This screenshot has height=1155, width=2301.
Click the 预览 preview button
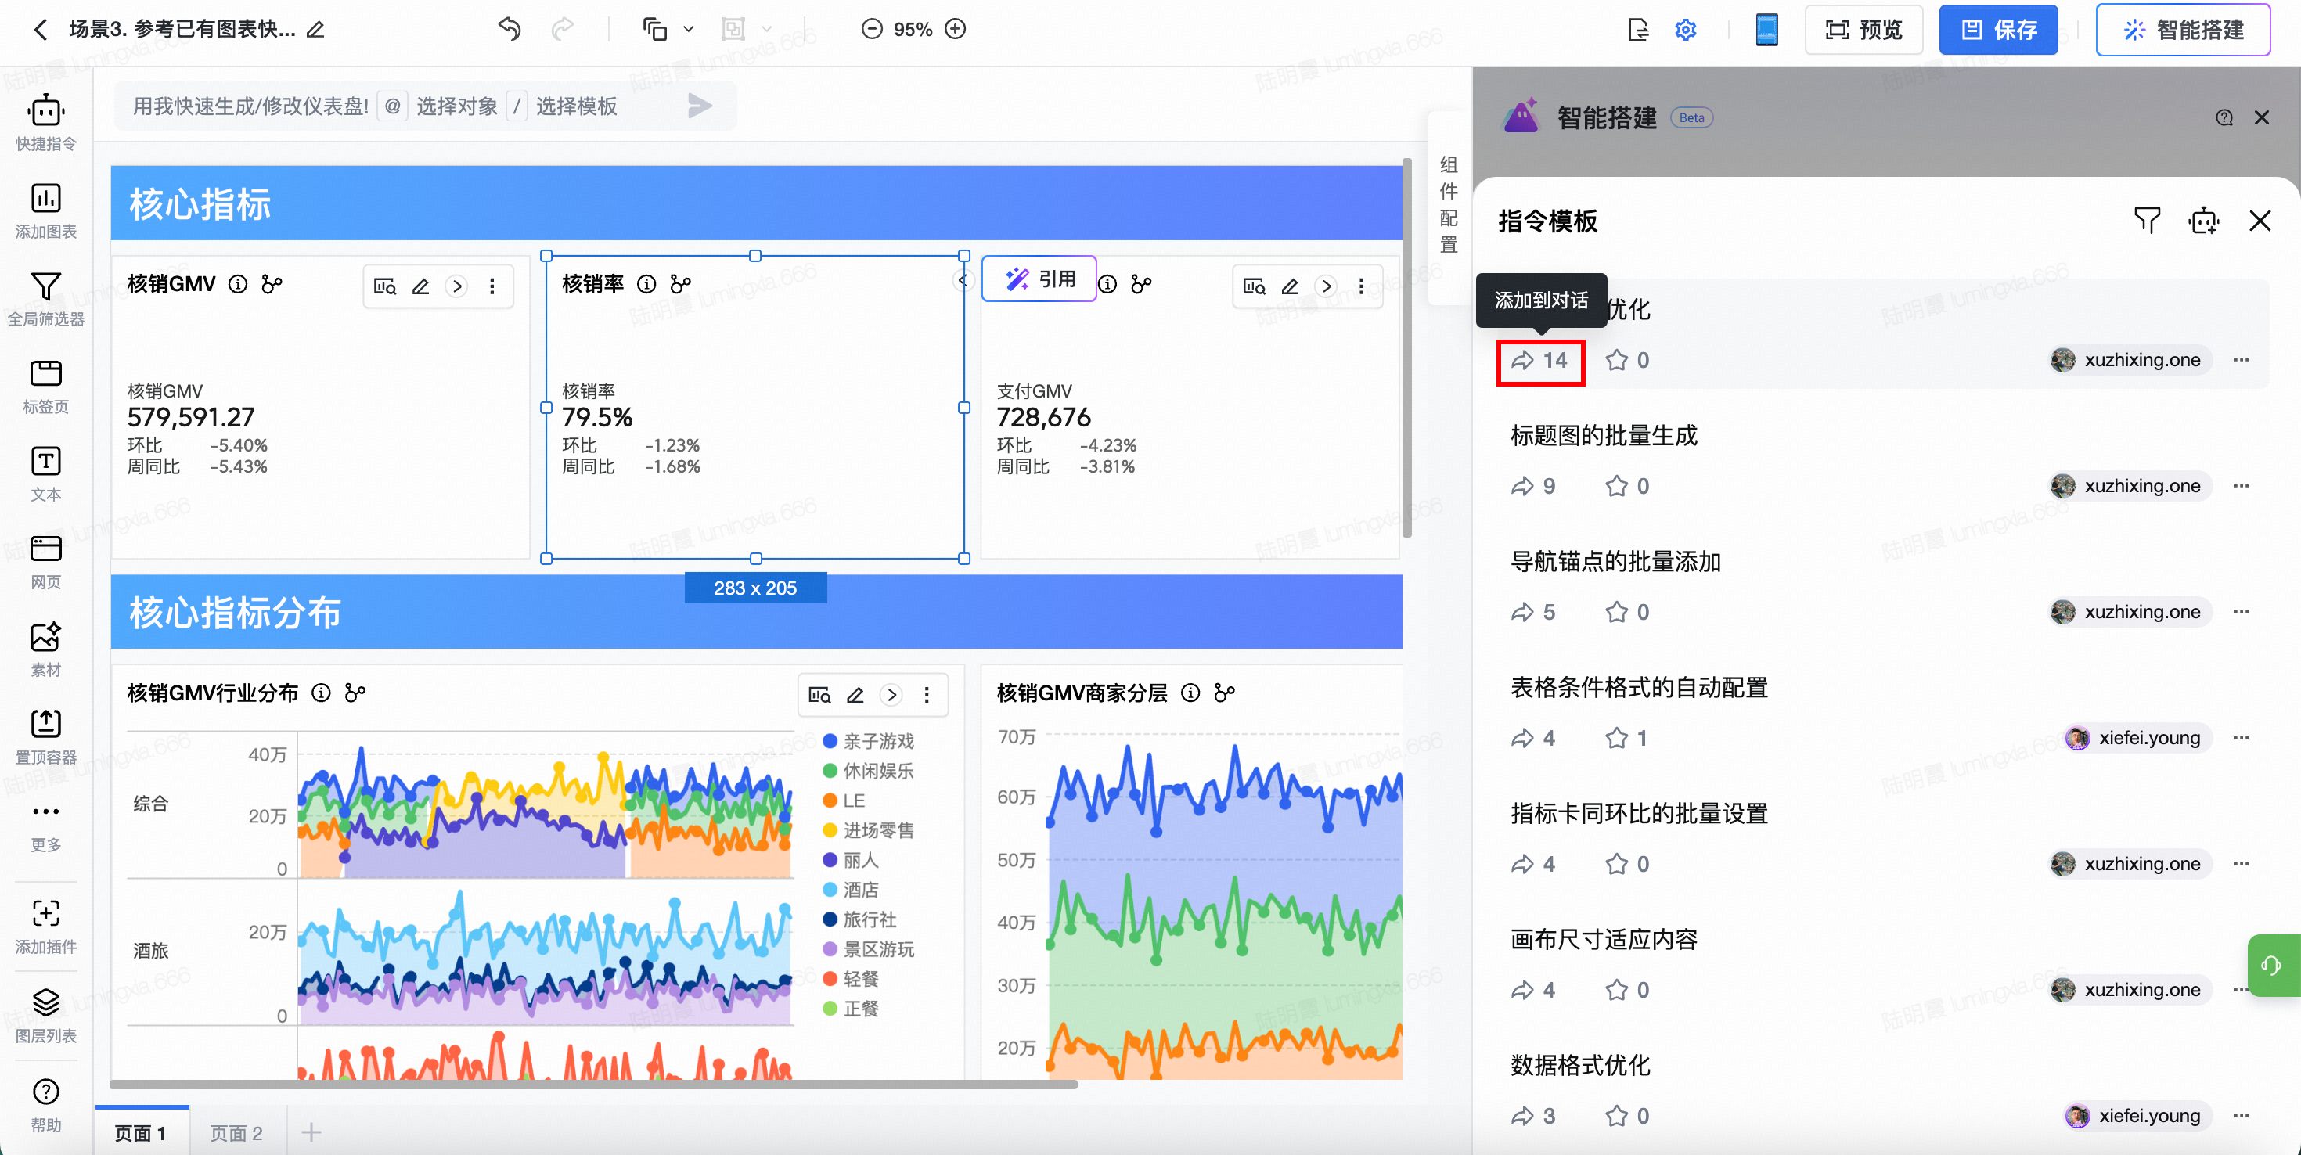click(x=1863, y=30)
